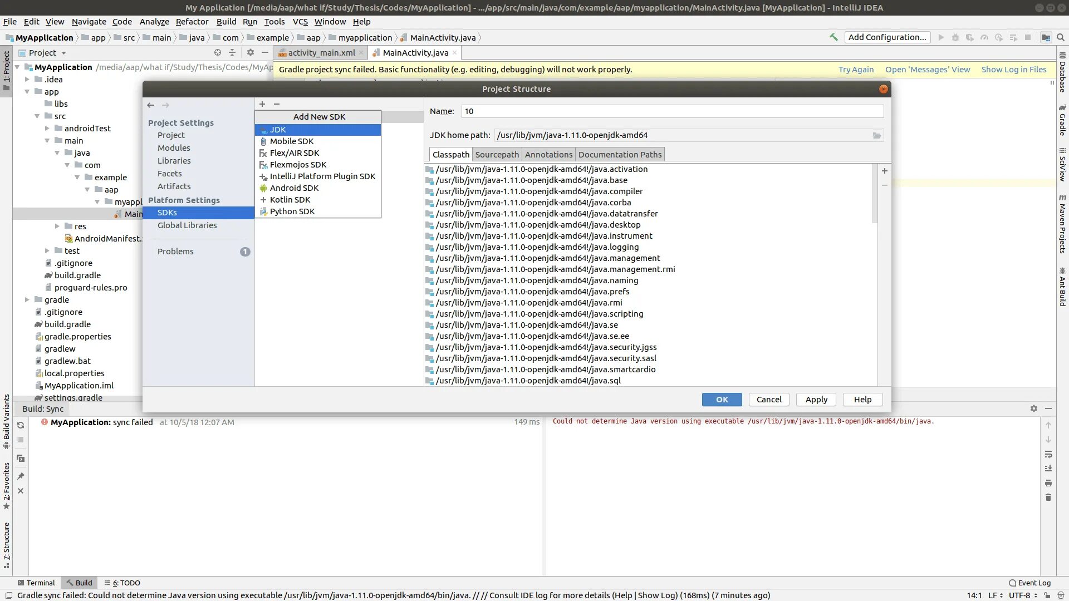Expand the test folder
The height and width of the screenshot is (601, 1069).
pyautogui.click(x=47, y=250)
